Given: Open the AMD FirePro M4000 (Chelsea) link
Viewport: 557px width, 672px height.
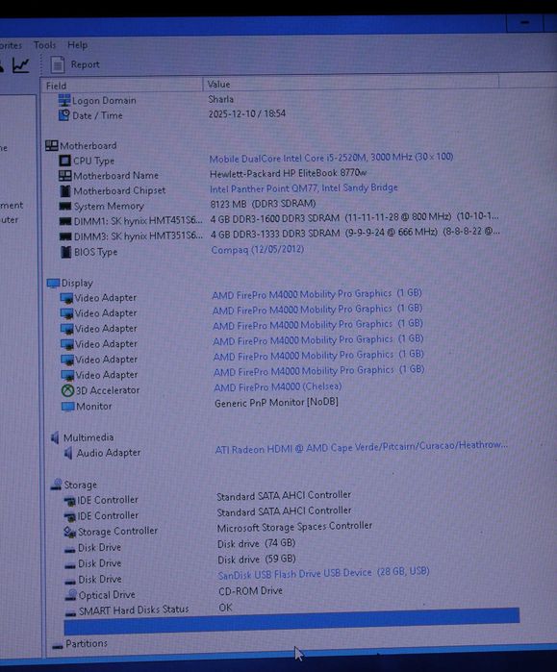Looking at the screenshot, I should coord(278,387).
